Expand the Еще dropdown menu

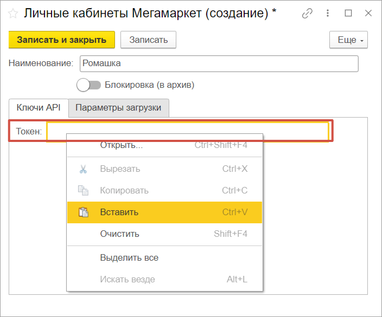tap(348, 40)
